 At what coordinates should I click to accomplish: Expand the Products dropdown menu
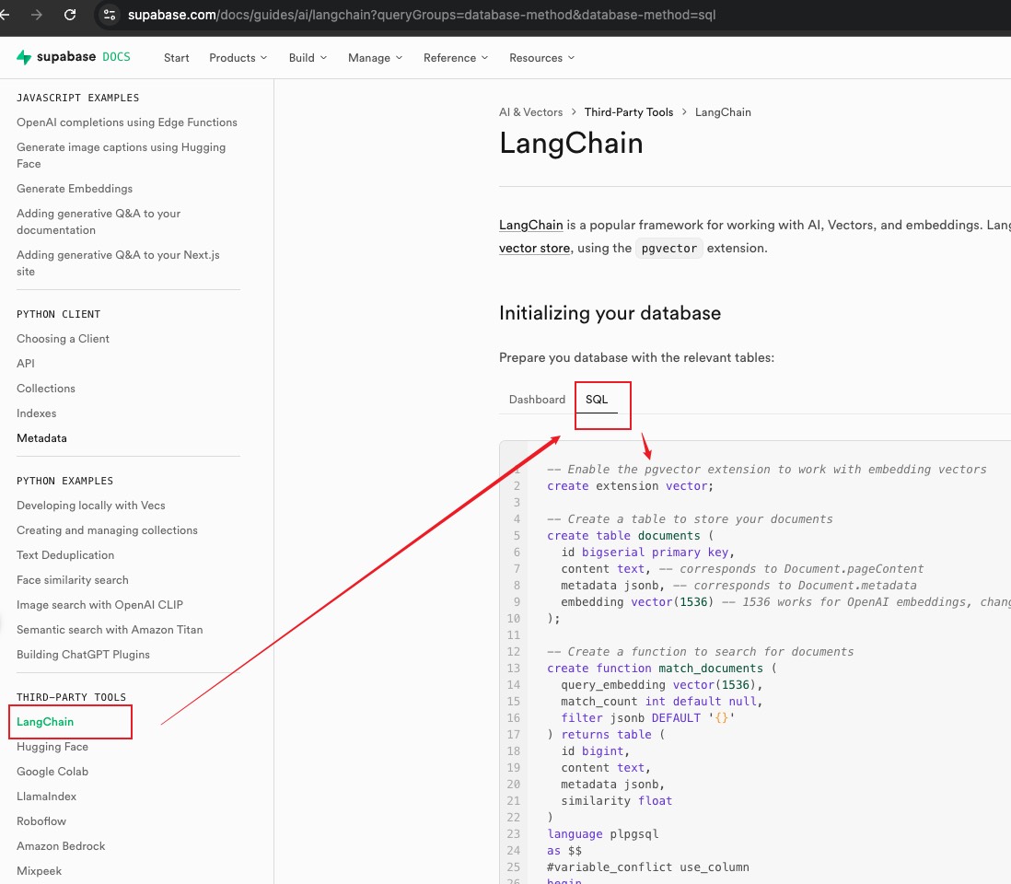tap(238, 58)
